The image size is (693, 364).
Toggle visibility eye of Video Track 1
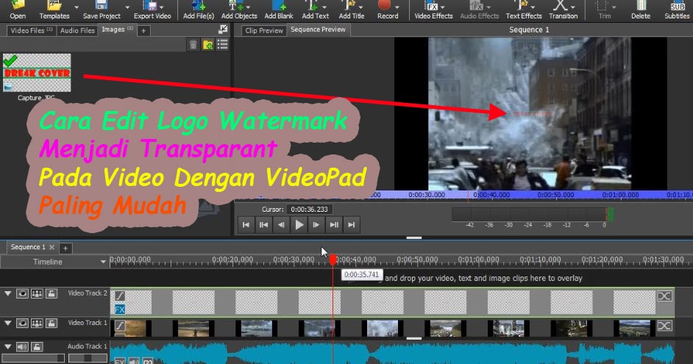click(x=22, y=324)
